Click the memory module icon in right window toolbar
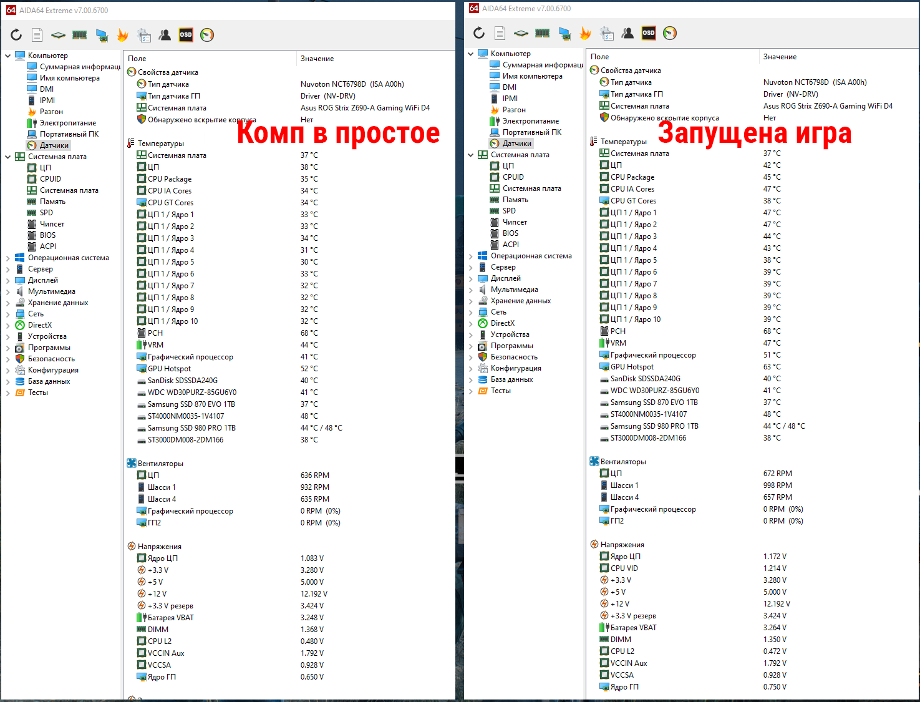Image resolution: width=920 pixels, height=702 pixels. click(542, 33)
